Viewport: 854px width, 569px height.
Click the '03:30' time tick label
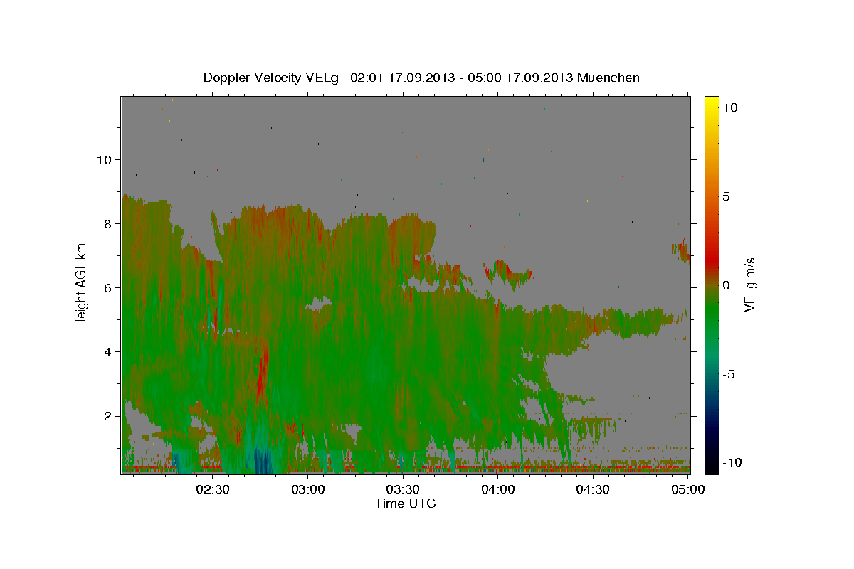coord(403,490)
